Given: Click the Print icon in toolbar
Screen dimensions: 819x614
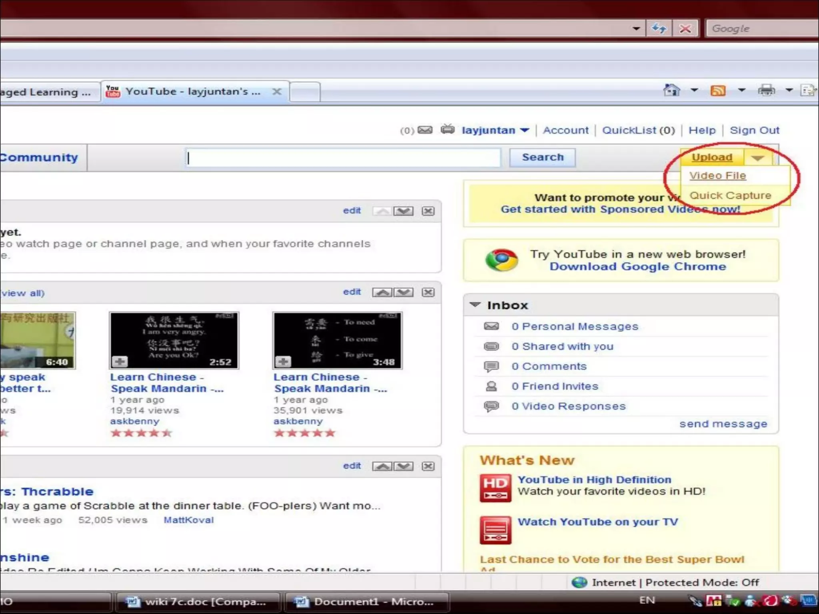Looking at the screenshot, I should click(766, 90).
